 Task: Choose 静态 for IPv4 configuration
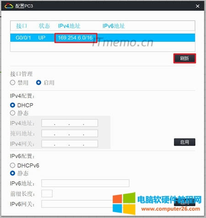pyautogui.click(x=12, y=113)
